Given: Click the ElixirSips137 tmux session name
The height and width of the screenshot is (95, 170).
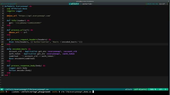Looking at the screenshot, I should click(x=8, y=4).
